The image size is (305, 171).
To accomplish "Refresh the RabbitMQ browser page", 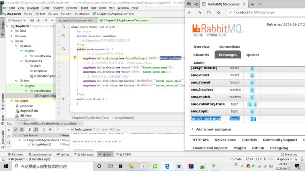I will tap(209, 13).
